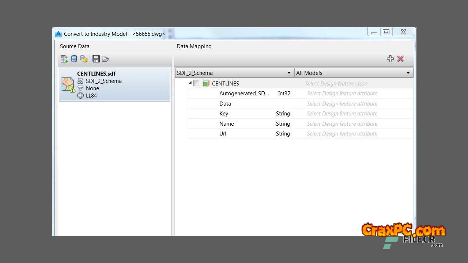Click the blue database connection icon
The image size is (468, 263).
(x=74, y=59)
